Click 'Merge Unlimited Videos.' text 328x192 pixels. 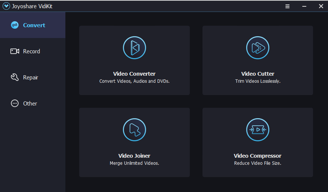[x=134, y=163]
